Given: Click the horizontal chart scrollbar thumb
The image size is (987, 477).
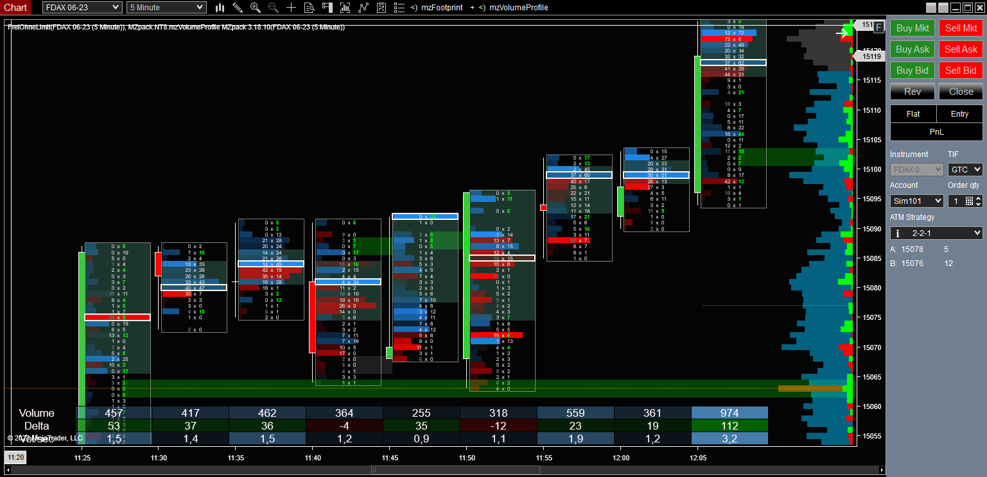Looking at the screenshot, I should click(456, 470).
